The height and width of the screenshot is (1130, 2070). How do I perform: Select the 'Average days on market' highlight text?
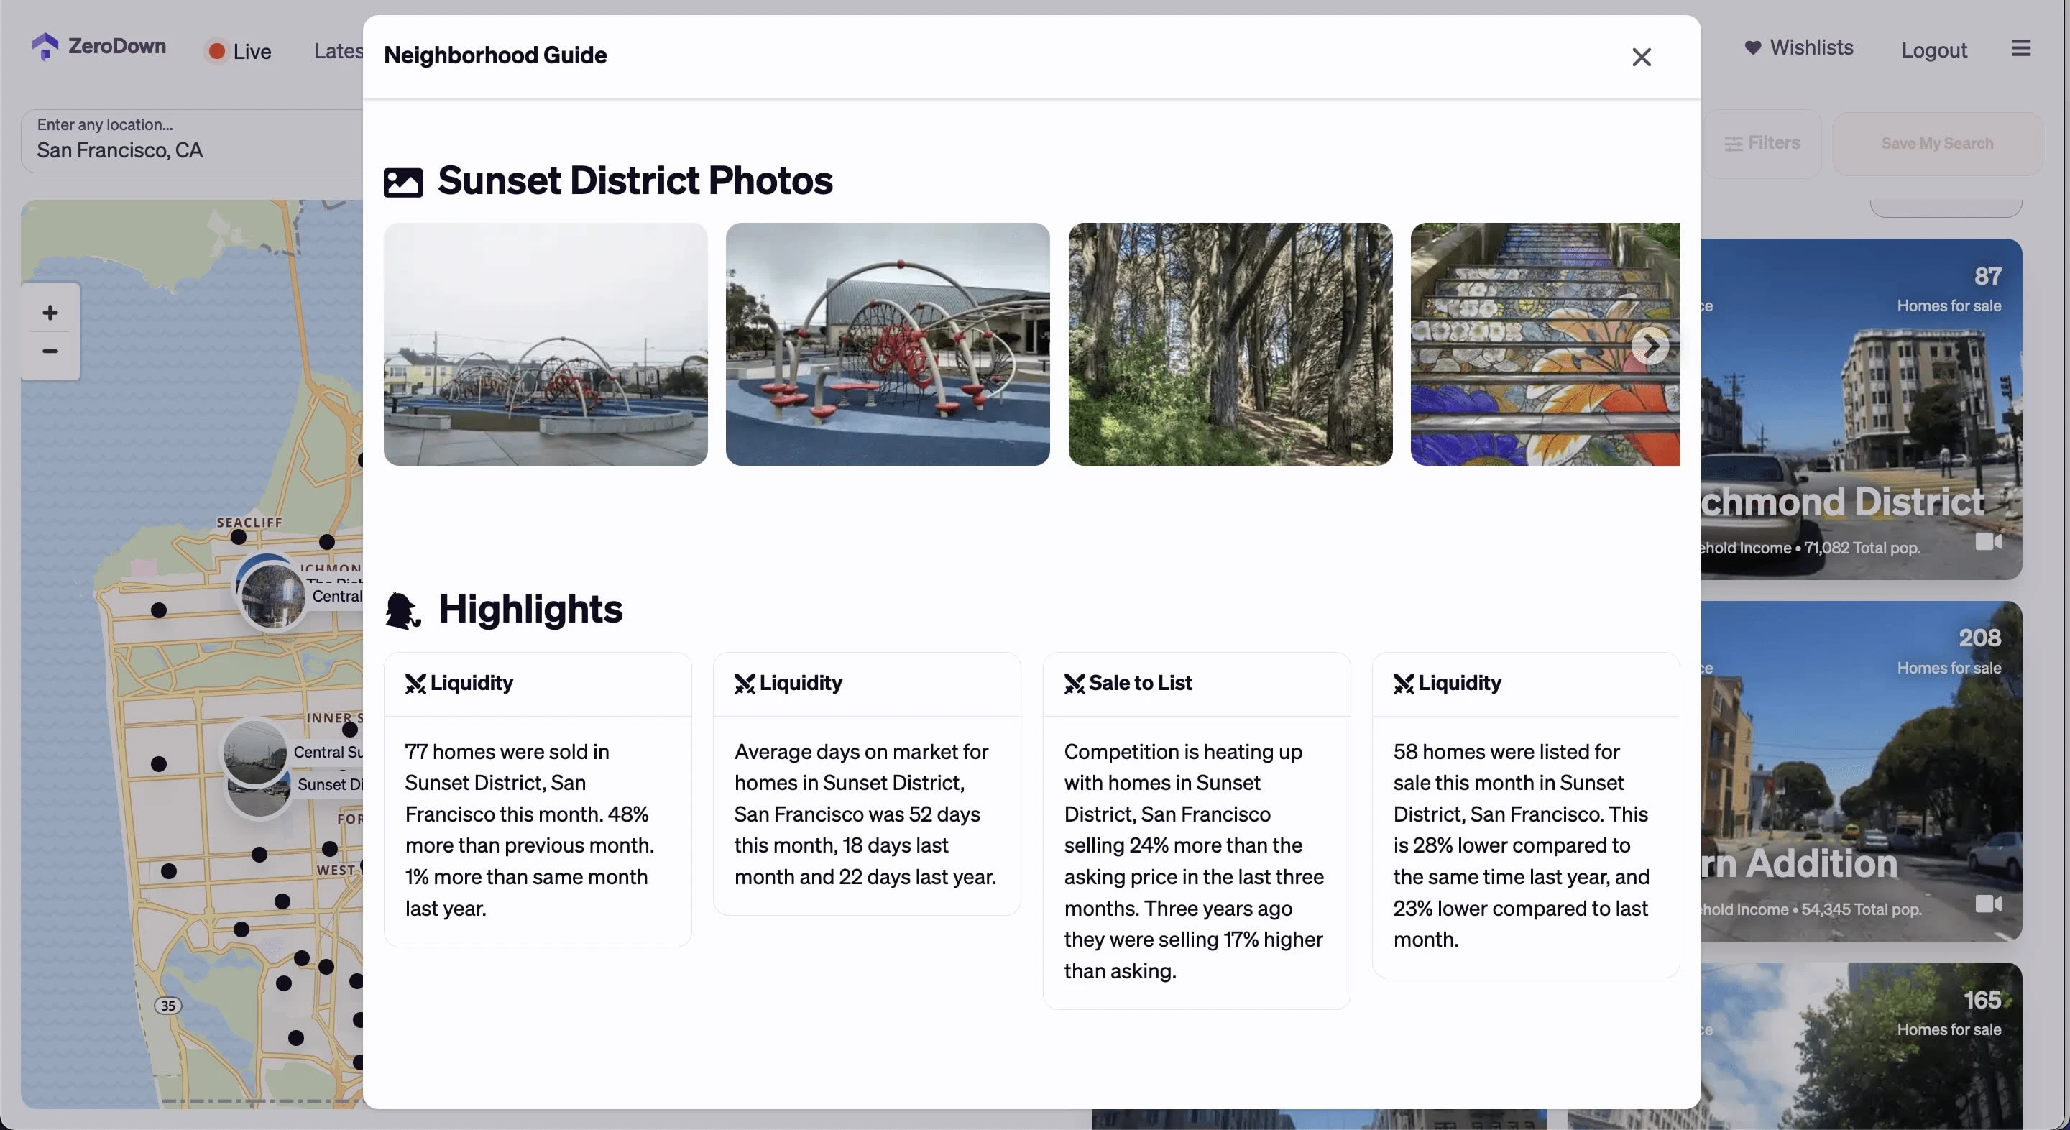(865, 814)
